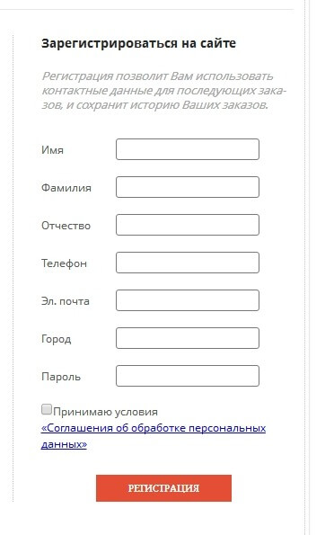Click the Эл. почта label
This screenshot has height=535, width=325.
pyautogui.click(x=66, y=301)
